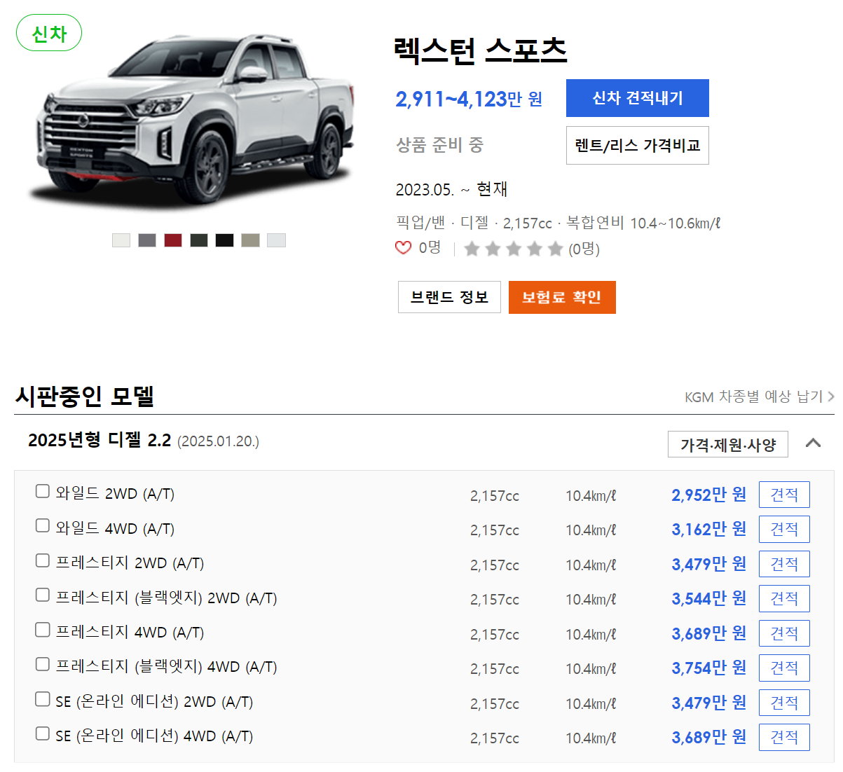Screen dimensions: 843x772
Task: Open 렌트/리스 가격비교
Action: pyautogui.click(x=638, y=145)
